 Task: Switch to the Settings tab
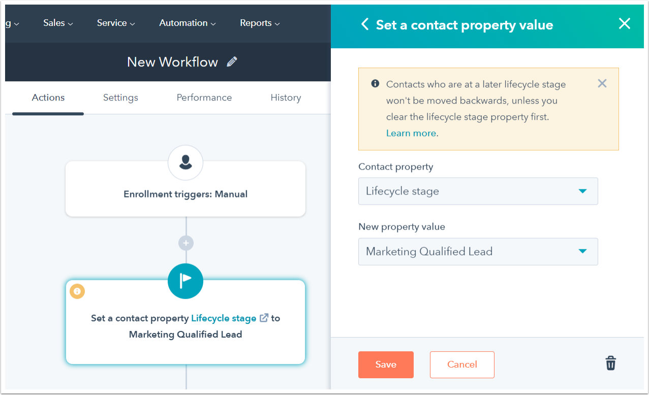coord(120,97)
